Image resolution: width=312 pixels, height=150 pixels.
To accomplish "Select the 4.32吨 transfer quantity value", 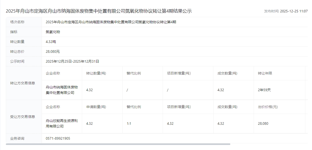I will point(51,42).
